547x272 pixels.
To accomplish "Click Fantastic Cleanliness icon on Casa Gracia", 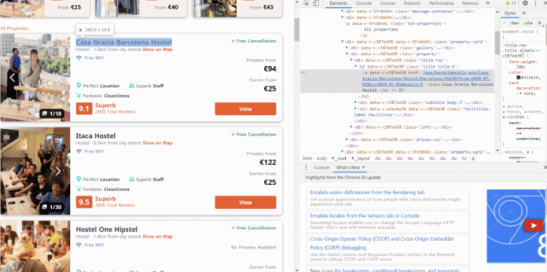I will pyautogui.click(x=79, y=96).
